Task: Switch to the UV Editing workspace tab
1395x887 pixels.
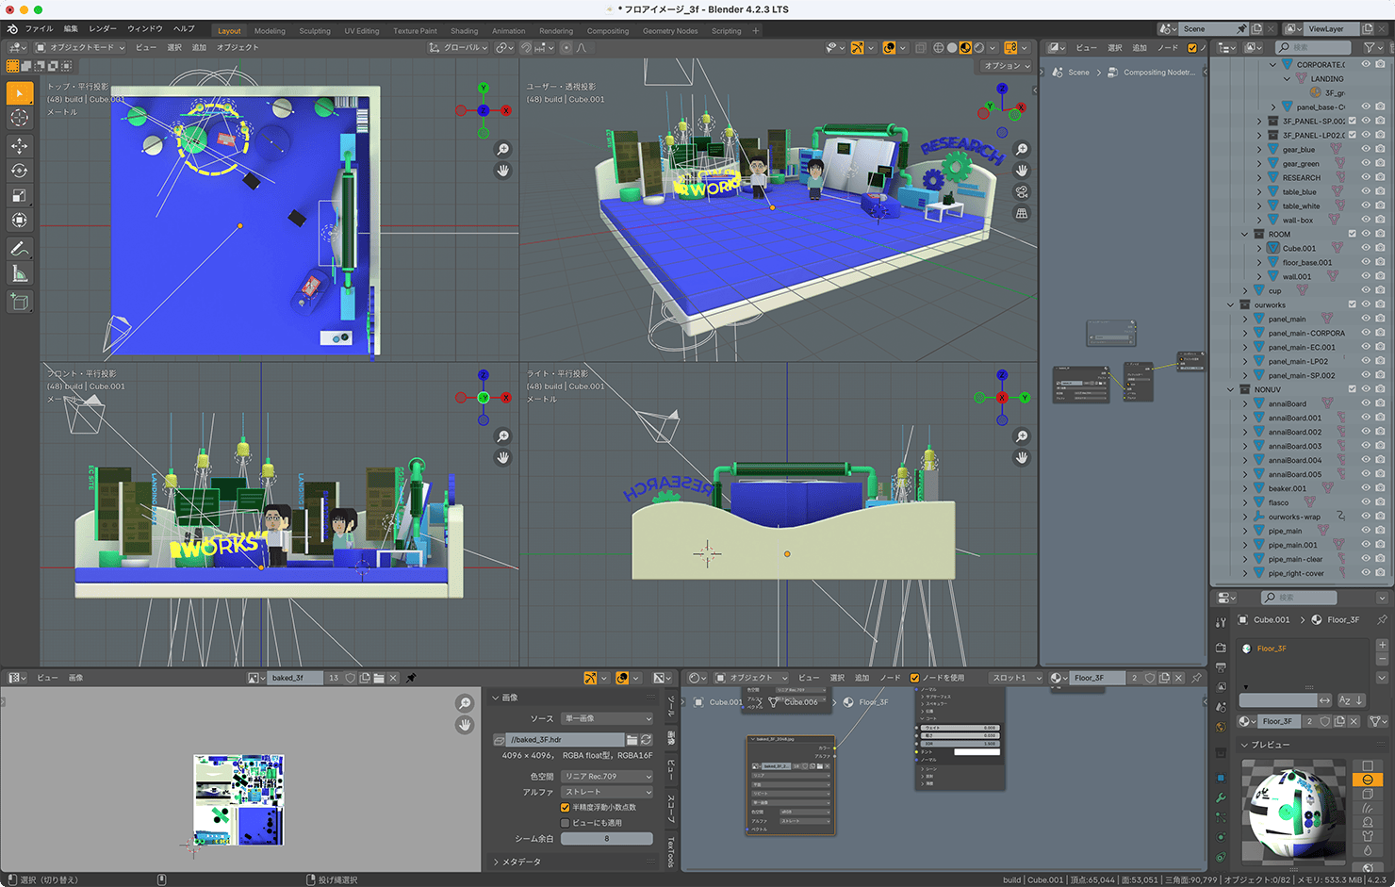Action: point(362,31)
